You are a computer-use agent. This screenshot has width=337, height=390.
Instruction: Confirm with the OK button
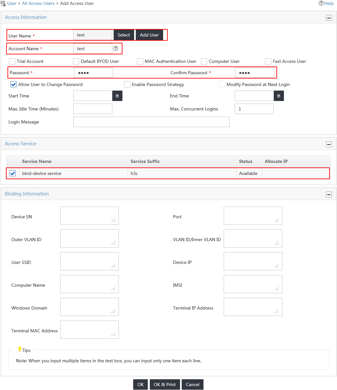pos(141,384)
